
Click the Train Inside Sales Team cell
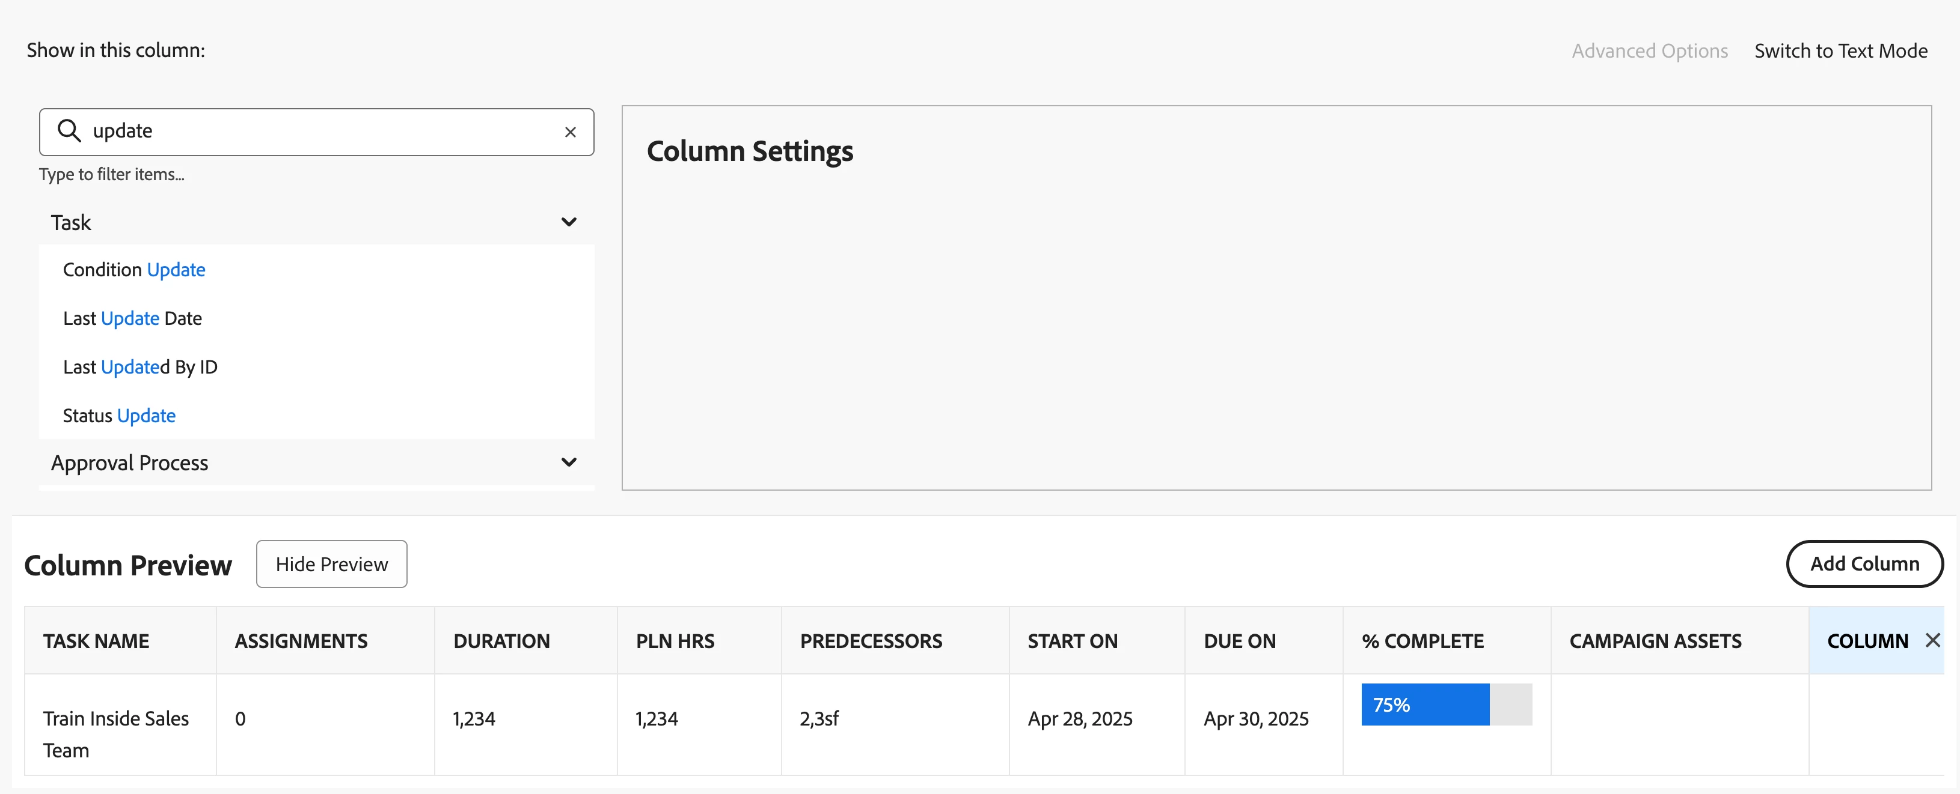[x=115, y=733]
